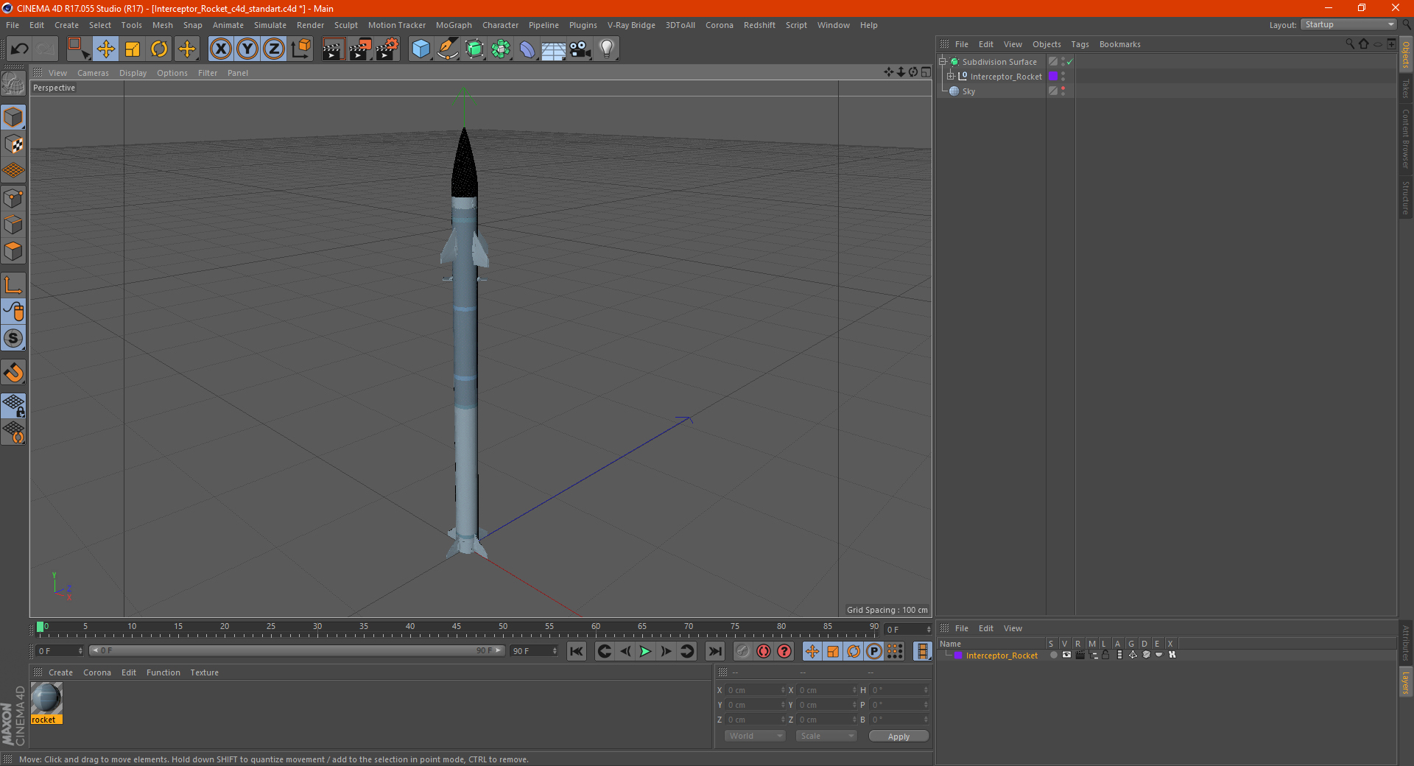
Task: Toggle Subdivision Surface green enable checkmark
Action: tap(1070, 62)
